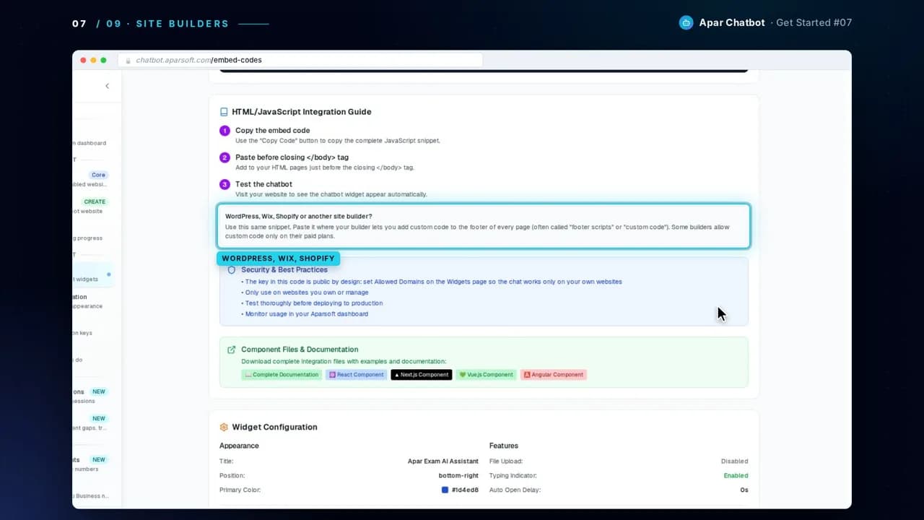The image size is (924, 520).
Task: Click the 'Component Files & Documentation' heading
Action: point(300,350)
